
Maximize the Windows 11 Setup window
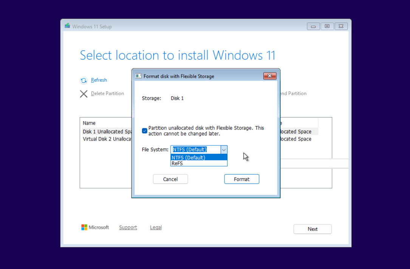pyautogui.click(x=327, y=26)
